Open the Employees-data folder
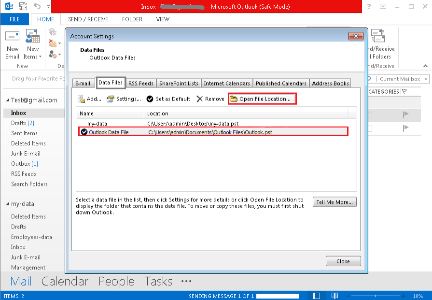432x300 pixels. click(x=31, y=237)
